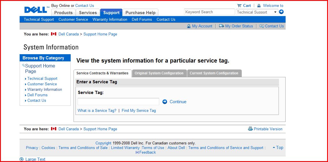Open the Products tab

click(63, 13)
